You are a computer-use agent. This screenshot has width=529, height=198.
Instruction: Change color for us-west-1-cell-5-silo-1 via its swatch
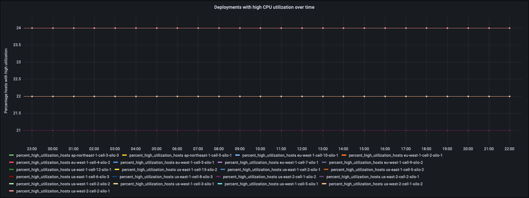220,184
